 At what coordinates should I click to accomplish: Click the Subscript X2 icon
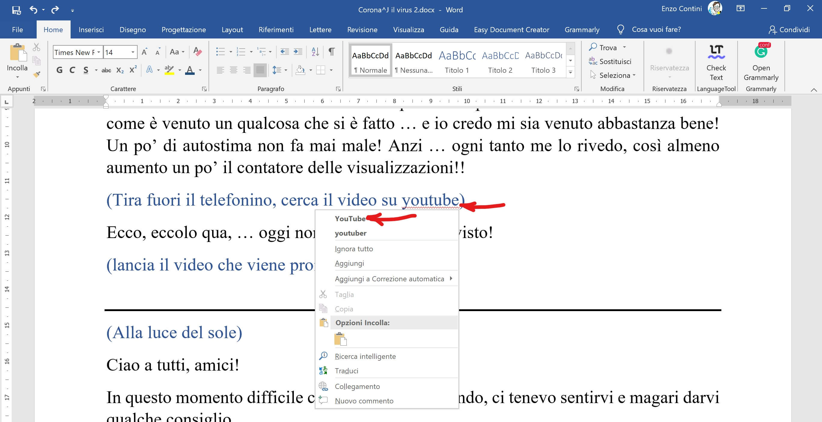[x=120, y=70]
